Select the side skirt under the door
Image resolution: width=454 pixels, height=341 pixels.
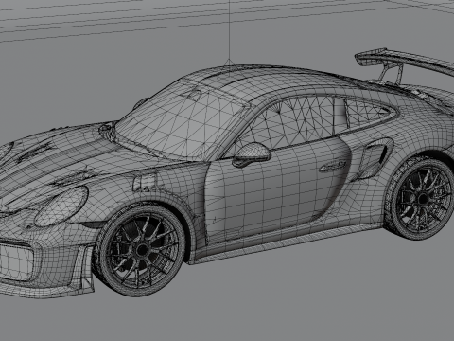(x=287, y=243)
